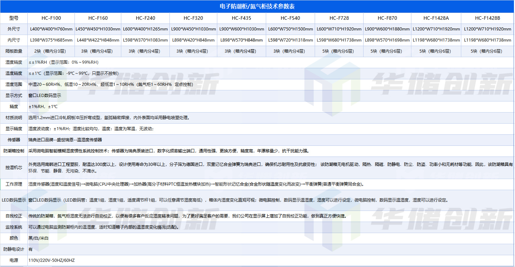Click the 湿度范围 row label
This screenshot has height=267, width=515.
14,84
